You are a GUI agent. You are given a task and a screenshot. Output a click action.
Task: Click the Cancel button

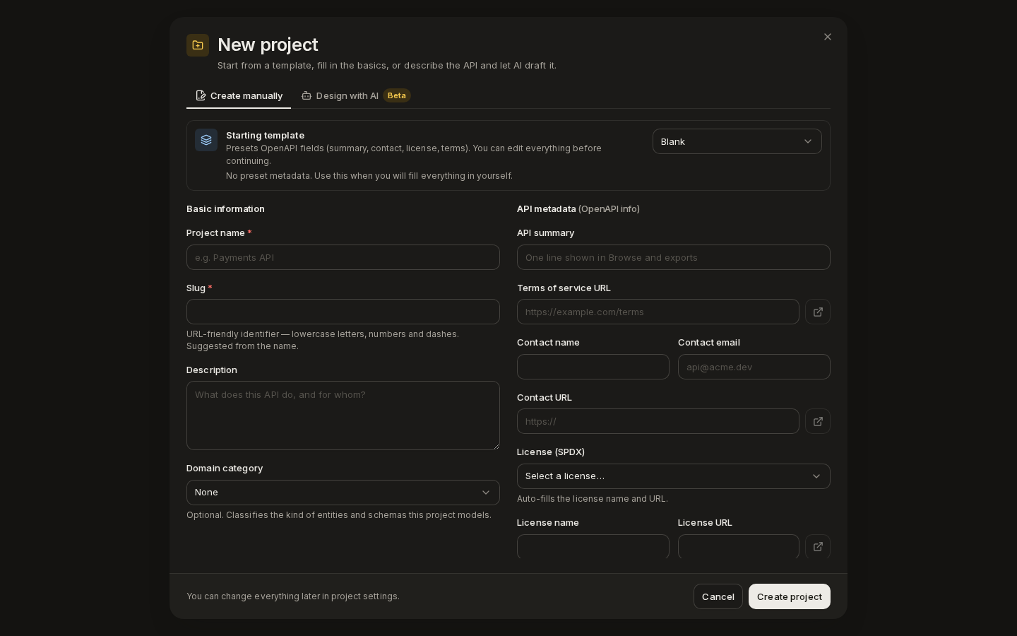point(718,596)
